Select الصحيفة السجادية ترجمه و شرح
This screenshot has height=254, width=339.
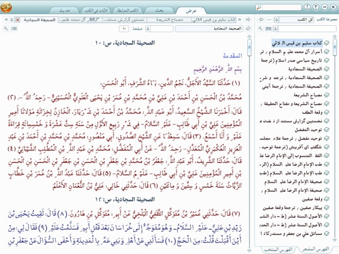click(291, 78)
